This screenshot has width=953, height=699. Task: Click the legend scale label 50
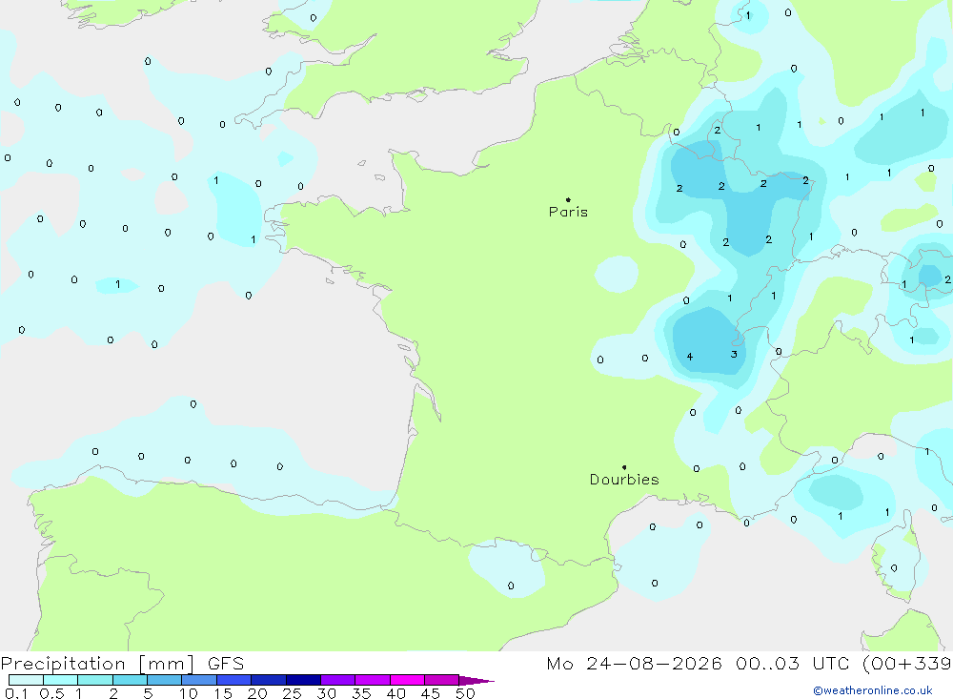click(466, 693)
